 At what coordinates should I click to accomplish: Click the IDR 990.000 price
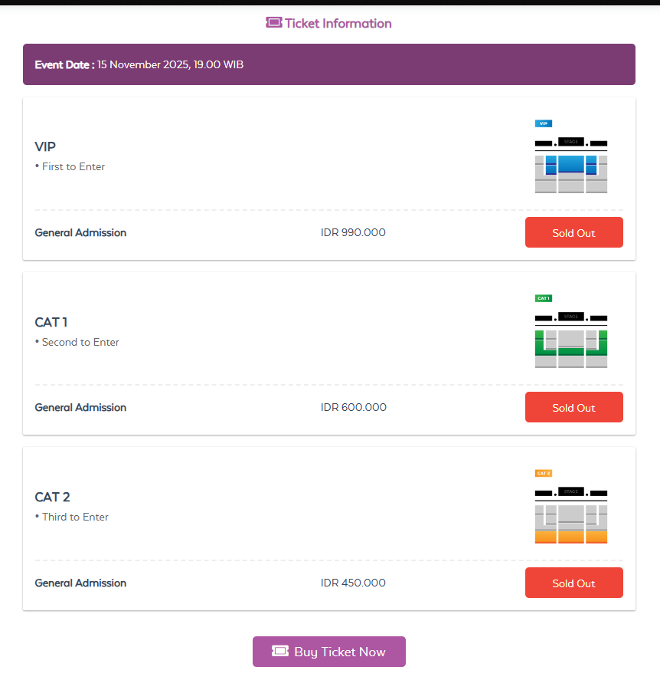353,232
